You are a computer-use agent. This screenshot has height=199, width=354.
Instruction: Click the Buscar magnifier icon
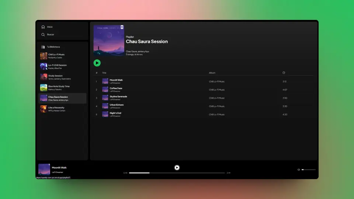pos(43,35)
